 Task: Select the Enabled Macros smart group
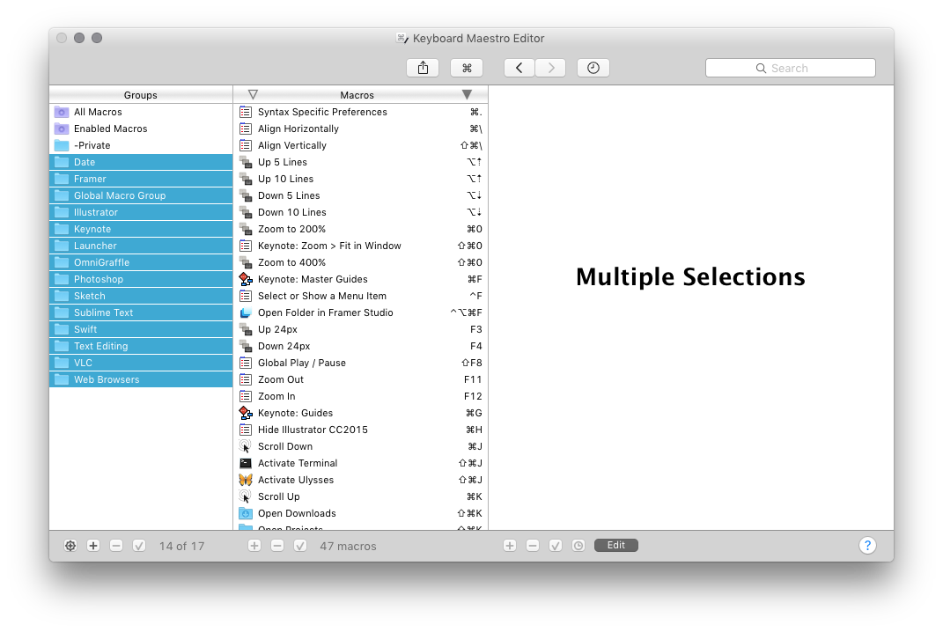pos(141,129)
